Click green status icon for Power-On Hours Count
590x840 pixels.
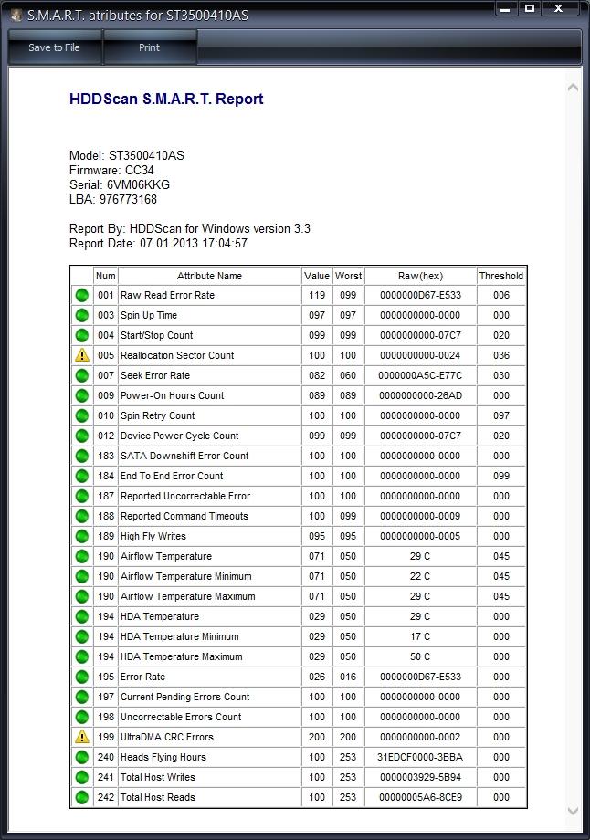82,395
